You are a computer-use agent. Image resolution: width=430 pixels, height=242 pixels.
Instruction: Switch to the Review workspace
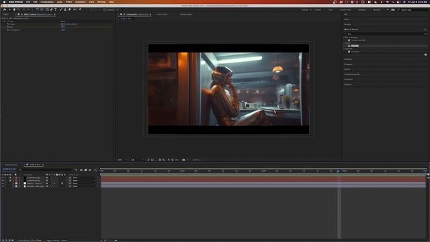318,10
